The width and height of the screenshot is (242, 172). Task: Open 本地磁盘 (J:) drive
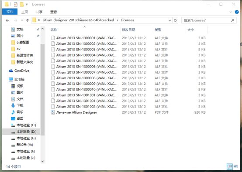point(26,158)
